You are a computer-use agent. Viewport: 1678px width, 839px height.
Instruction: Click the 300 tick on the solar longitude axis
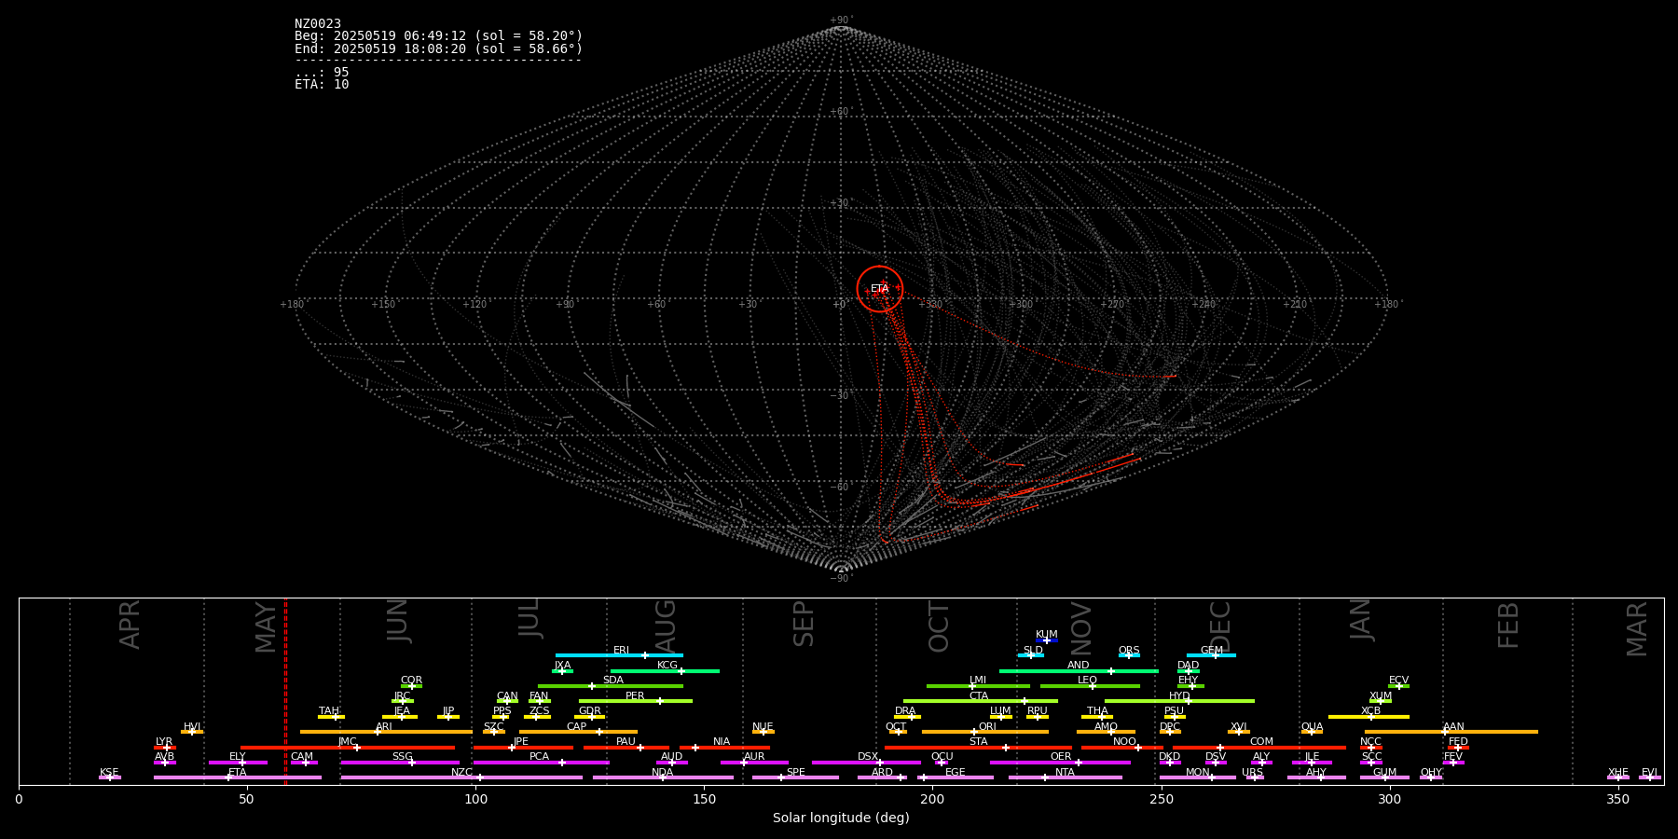click(x=1389, y=799)
